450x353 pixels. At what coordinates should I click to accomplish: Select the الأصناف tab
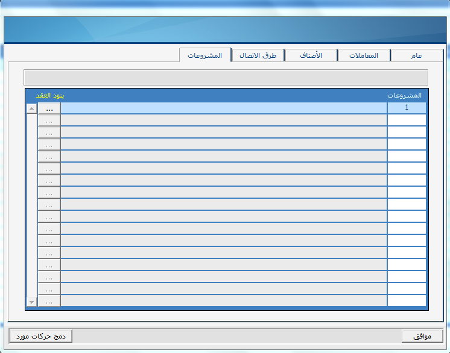(311, 55)
